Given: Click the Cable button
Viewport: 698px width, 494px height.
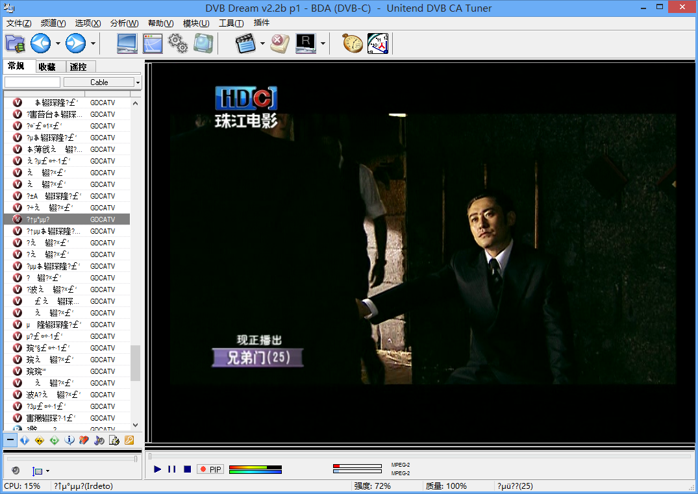Looking at the screenshot, I should 99,82.
